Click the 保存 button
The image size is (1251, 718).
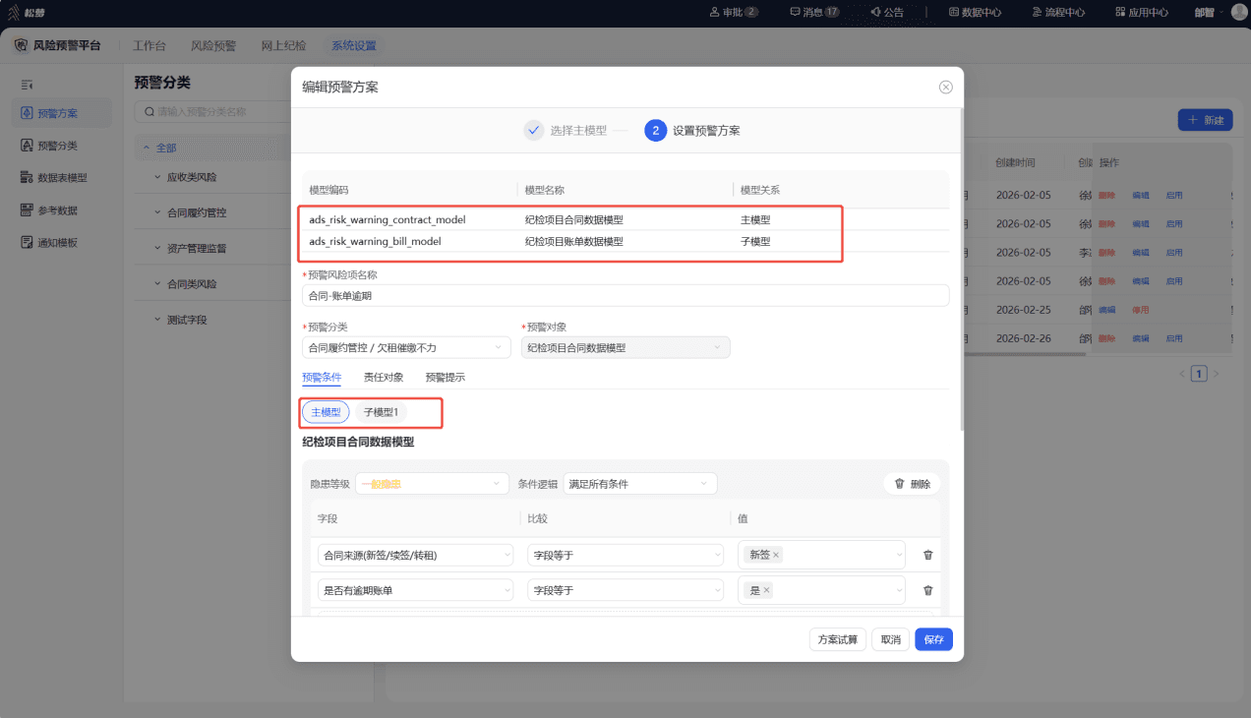(x=933, y=639)
